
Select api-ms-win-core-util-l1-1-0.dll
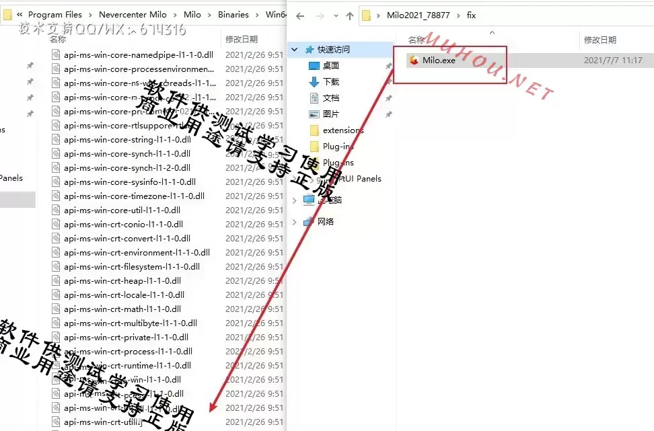122,210
